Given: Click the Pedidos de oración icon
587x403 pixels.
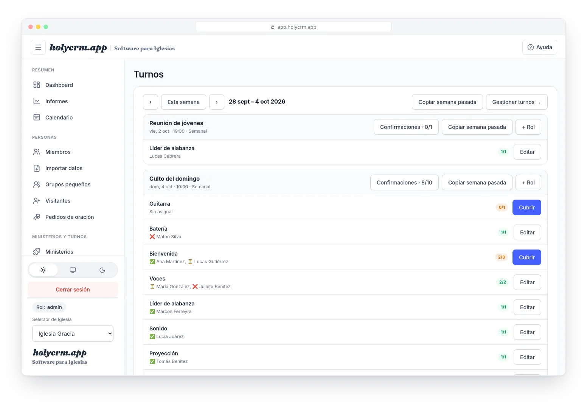Looking at the screenshot, I should [37, 217].
